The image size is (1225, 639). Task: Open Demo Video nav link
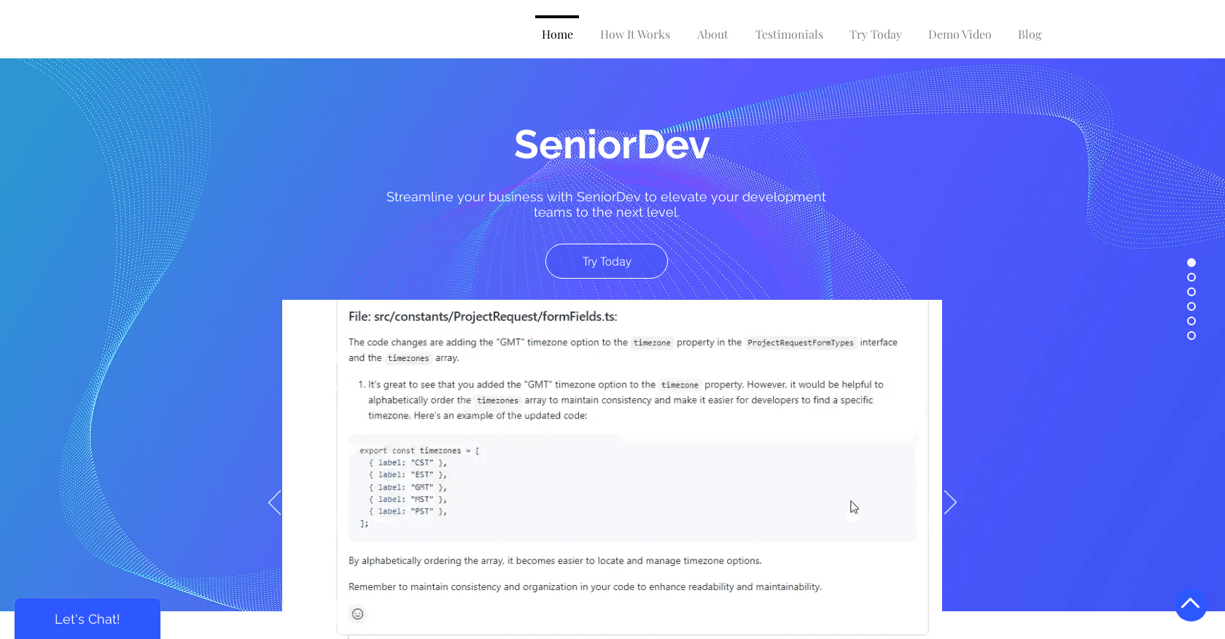(960, 34)
